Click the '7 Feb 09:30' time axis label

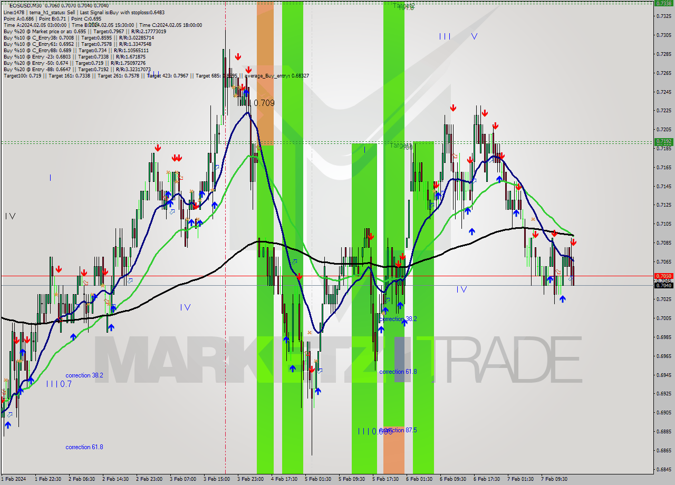tap(554, 479)
